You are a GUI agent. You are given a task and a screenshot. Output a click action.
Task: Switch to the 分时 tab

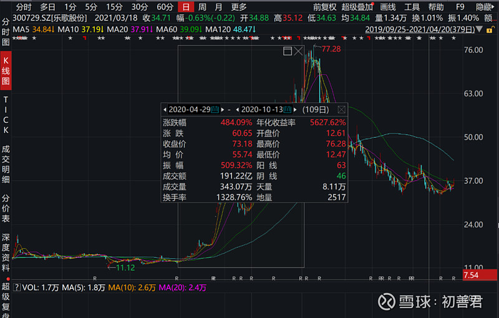[24, 7]
